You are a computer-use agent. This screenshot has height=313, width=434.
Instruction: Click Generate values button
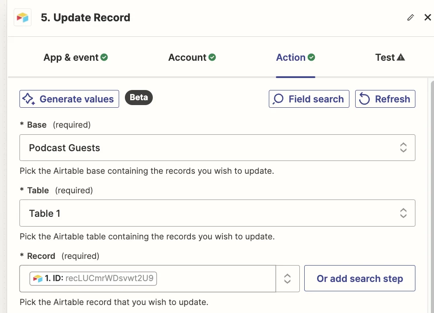pos(69,99)
